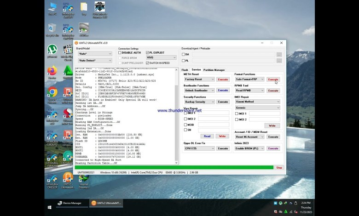Launch uTorrent from the desktop

52,50
